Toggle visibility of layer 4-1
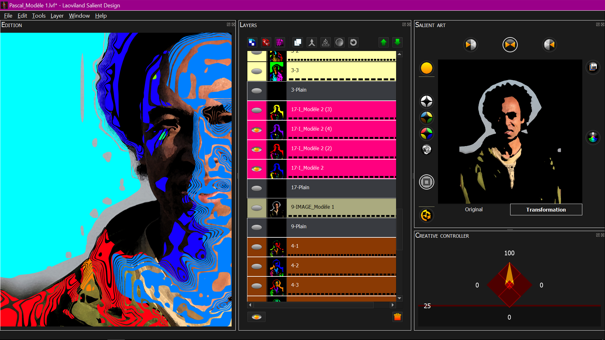The image size is (605, 340). [x=257, y=247]
